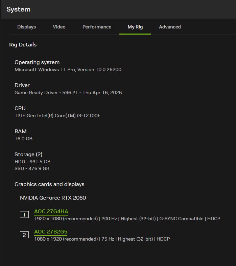
Task: Click the display number 2 icon
Action: click(24, 235)
